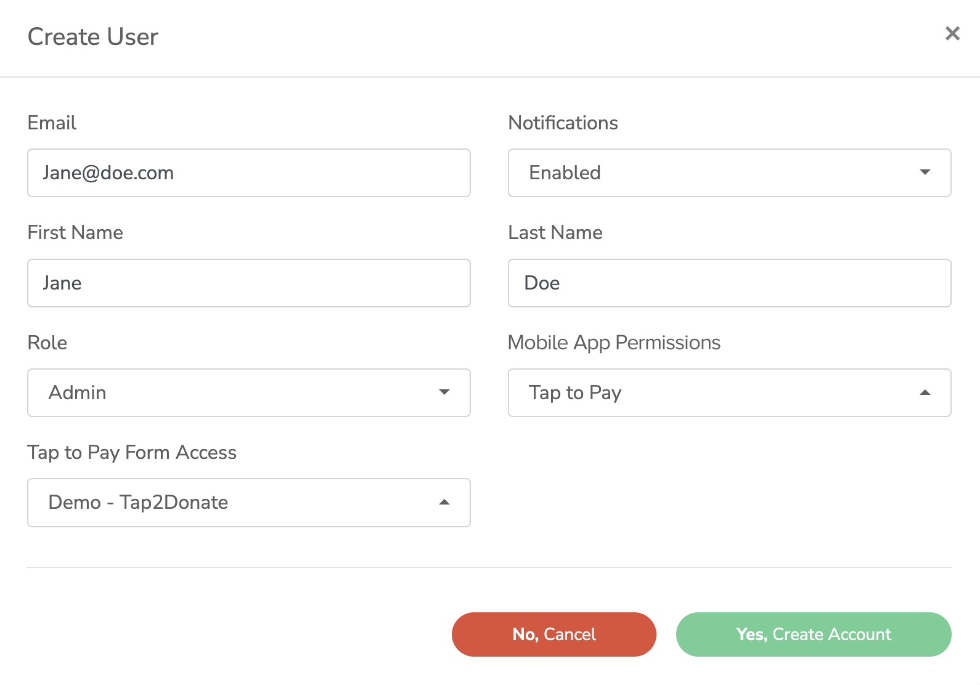Click the Create User dialog title
This screenshot has height=685, width=980.
pos(93,37)
